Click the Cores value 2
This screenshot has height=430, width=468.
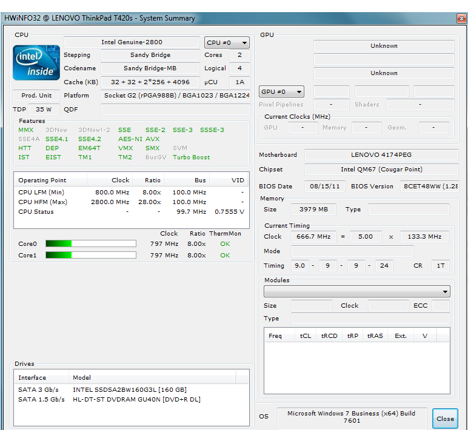[x=239, y=55]
